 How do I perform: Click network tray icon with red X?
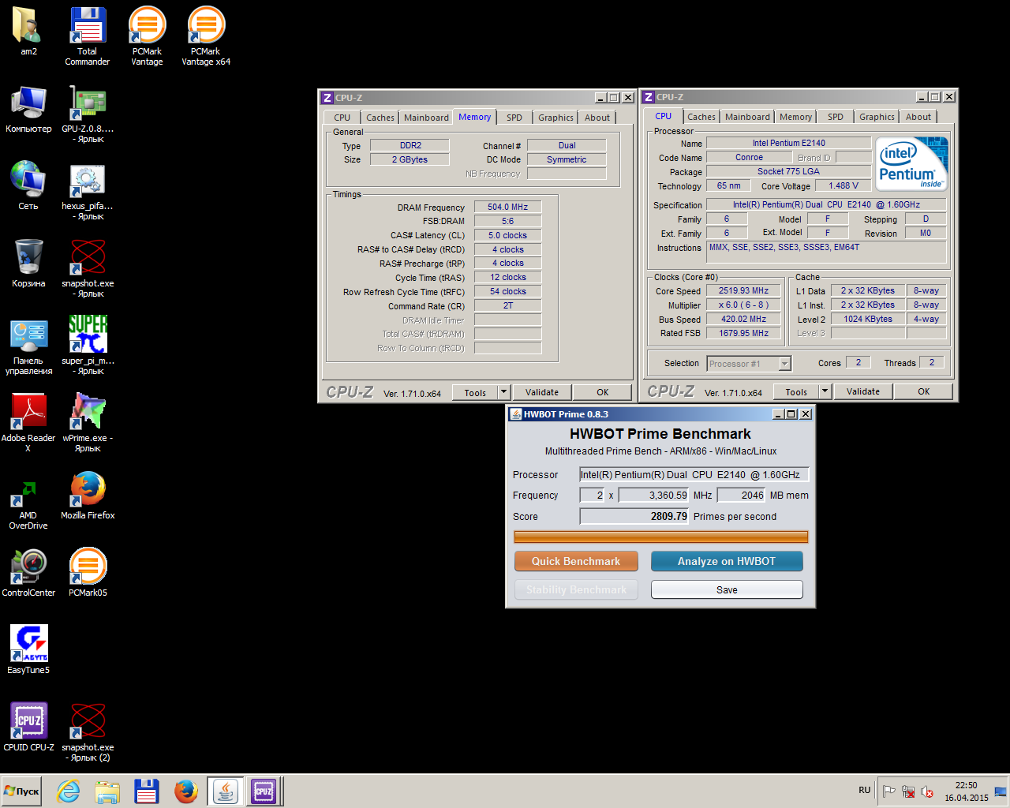[x=908, y=791]
